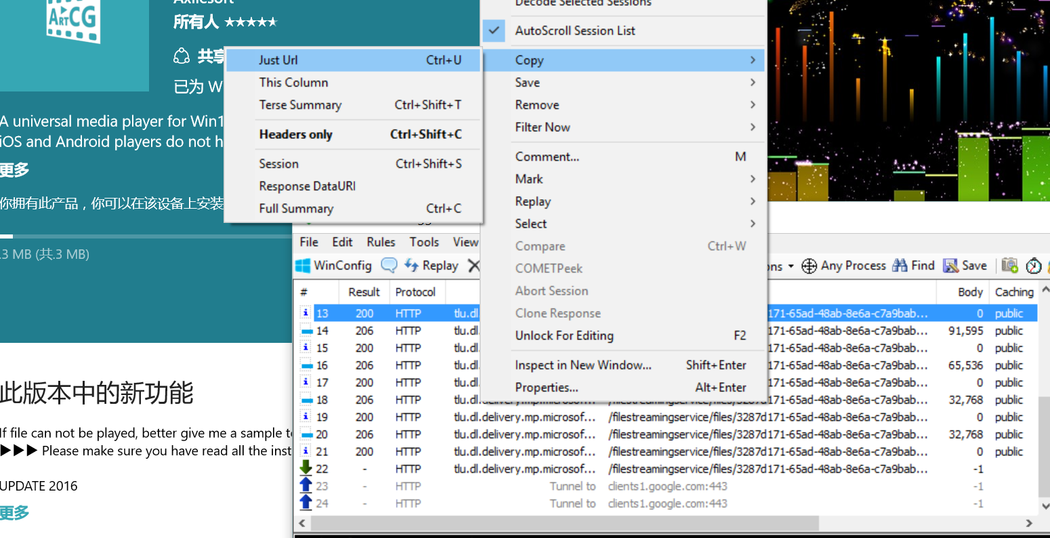The width and height of the screenshot is (1050, 538).
Task: Expand the Remove submenu
Action: [623, 105]
